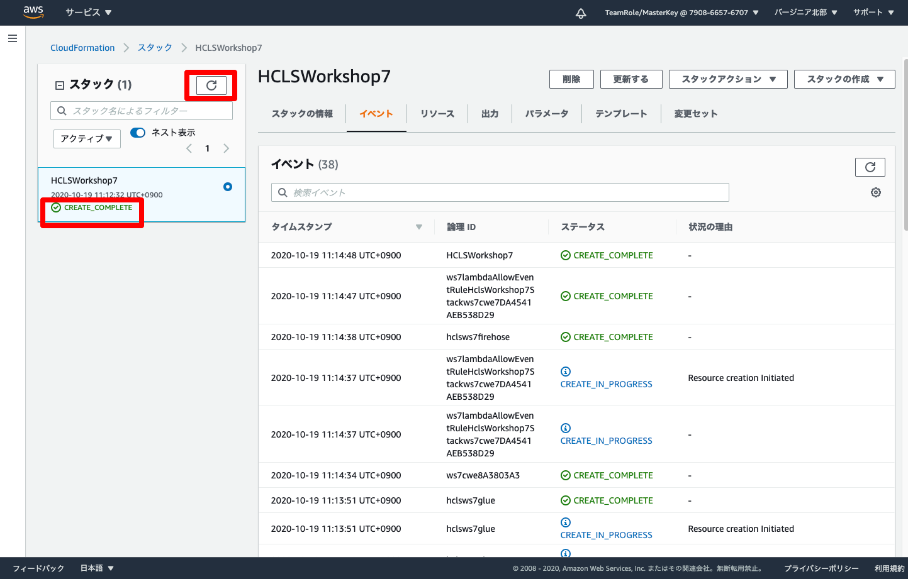Switch to the Parameters tab

(x=547, y=114)
